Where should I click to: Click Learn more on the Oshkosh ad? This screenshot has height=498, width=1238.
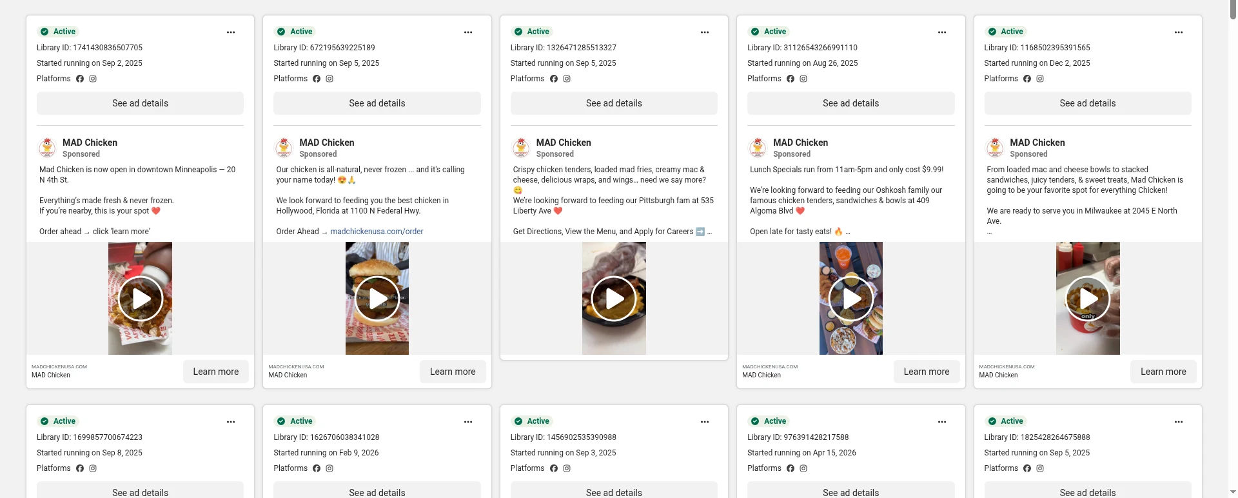point(927,372)
